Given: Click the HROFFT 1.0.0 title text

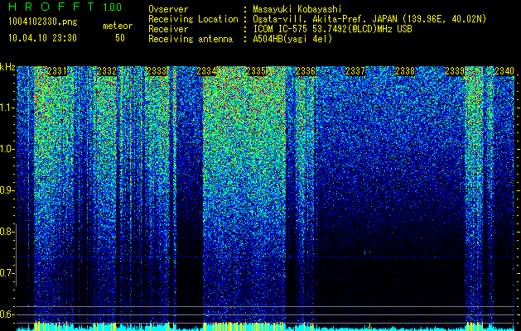Looking at the screenshot, I should (65, 7).
